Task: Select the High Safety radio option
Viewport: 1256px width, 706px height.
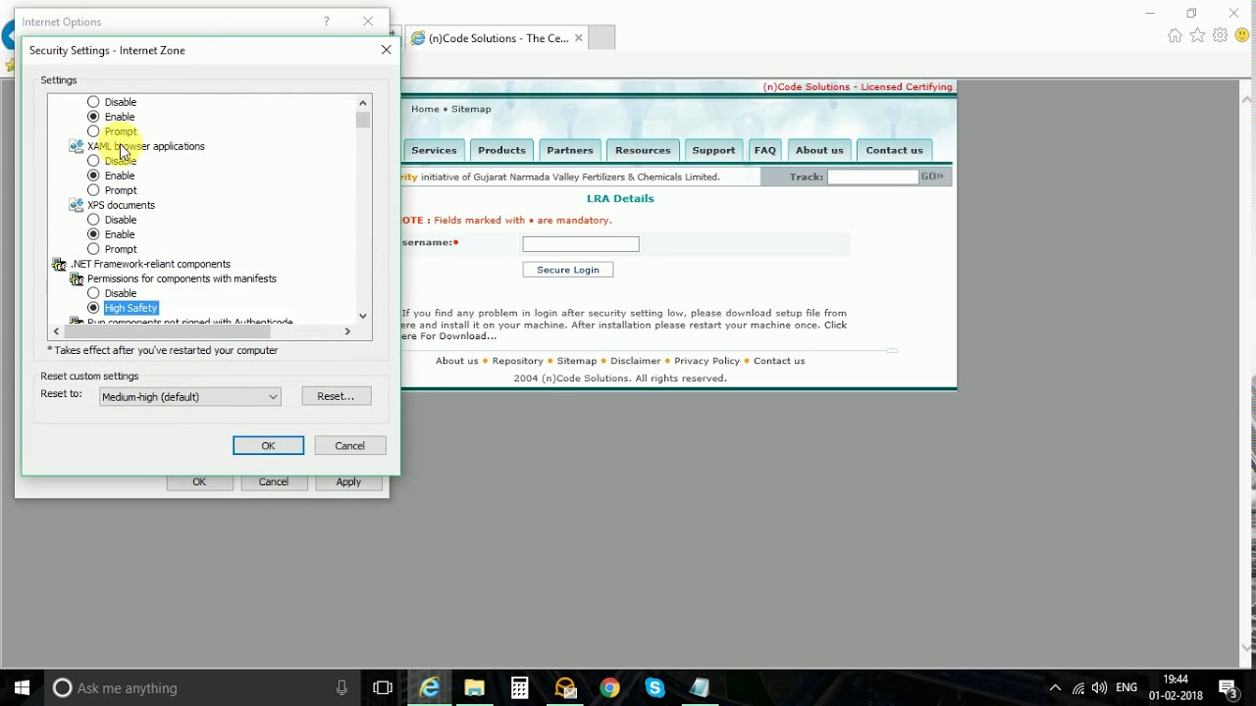Action: (94, 308)
